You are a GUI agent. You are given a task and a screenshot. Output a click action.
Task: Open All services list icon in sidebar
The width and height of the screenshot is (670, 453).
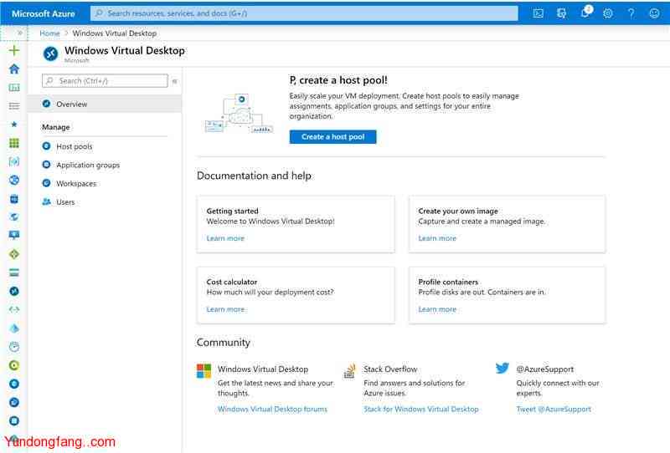pyautogui.click(x=14, y=106)
